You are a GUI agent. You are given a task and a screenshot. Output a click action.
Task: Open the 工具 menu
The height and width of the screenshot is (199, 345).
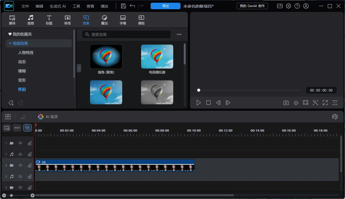(x=76, y=6)
